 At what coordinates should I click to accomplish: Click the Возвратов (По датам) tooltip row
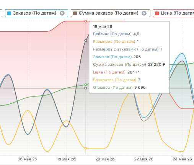(x=117, y=80)
